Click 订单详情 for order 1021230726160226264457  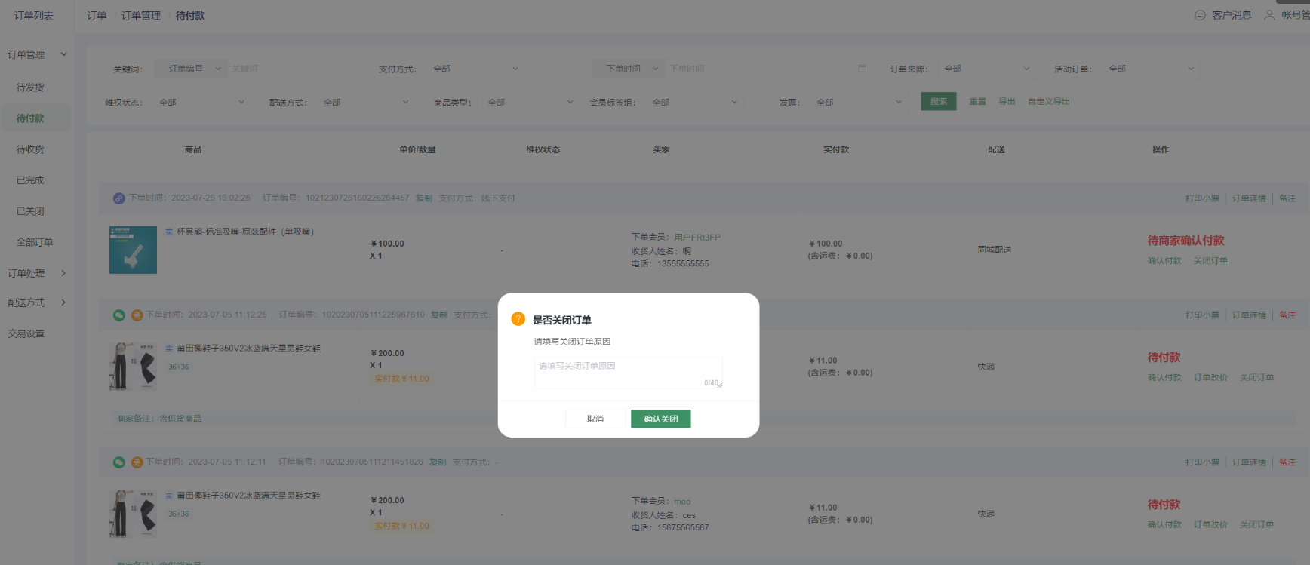[x=1249, y=198]
